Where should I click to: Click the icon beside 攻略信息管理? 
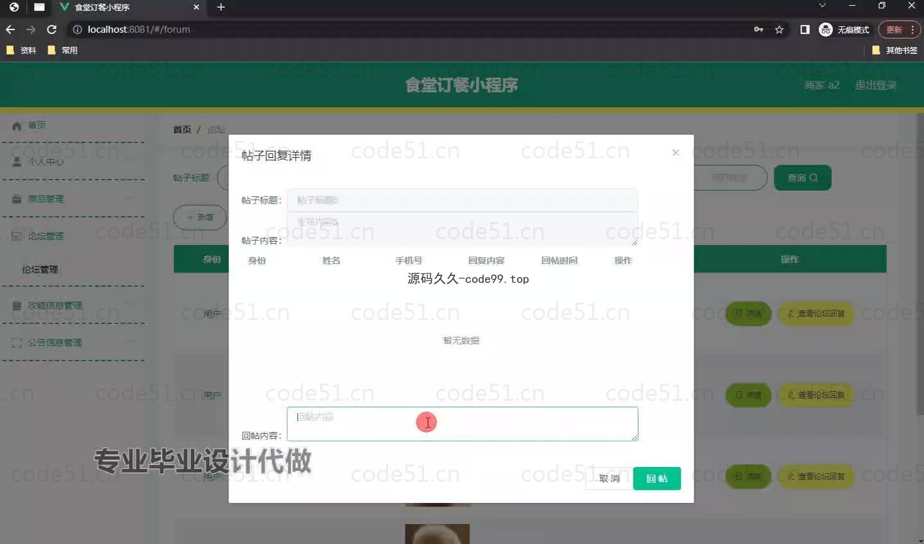(17, 305)
